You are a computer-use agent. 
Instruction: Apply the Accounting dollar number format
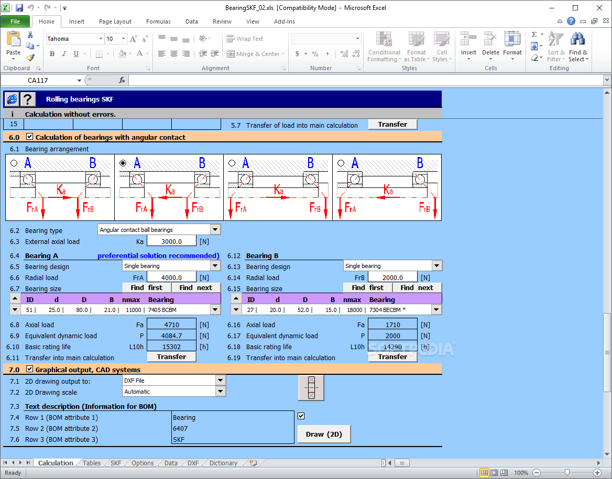(x=298, y=54)
